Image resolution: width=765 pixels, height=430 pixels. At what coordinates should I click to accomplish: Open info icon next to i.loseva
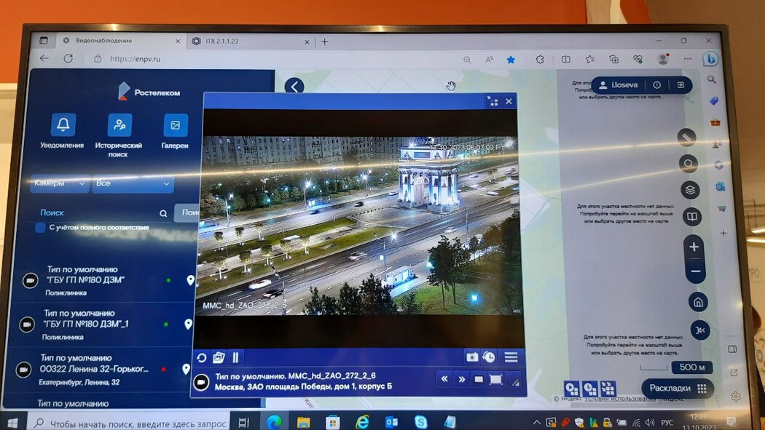[x=656, y=85]
